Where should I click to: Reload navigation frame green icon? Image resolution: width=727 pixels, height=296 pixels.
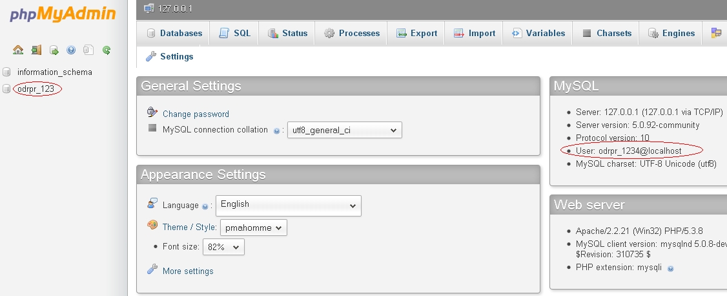107,50
